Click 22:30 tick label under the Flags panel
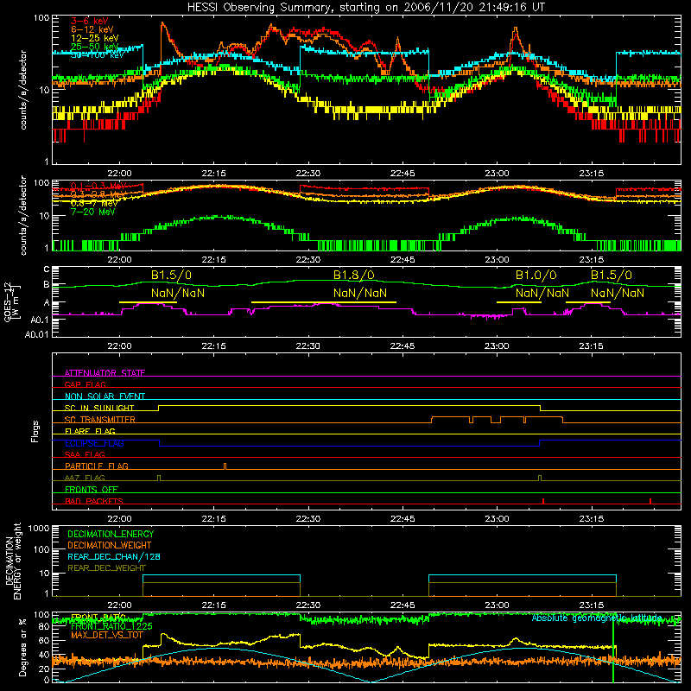This screenshot has width=691, height=691. tap(308, 519)
